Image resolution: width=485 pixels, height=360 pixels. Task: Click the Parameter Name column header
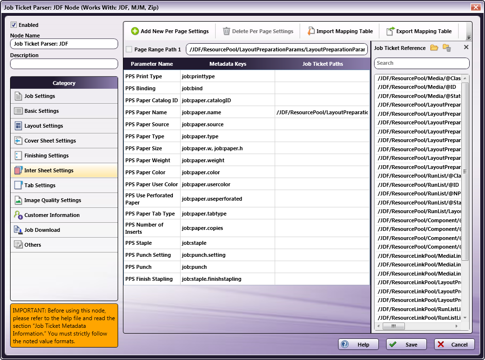pos(152,64)
